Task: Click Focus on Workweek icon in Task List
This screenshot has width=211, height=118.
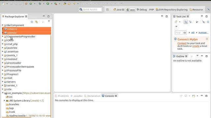Action: coord(197,22)
